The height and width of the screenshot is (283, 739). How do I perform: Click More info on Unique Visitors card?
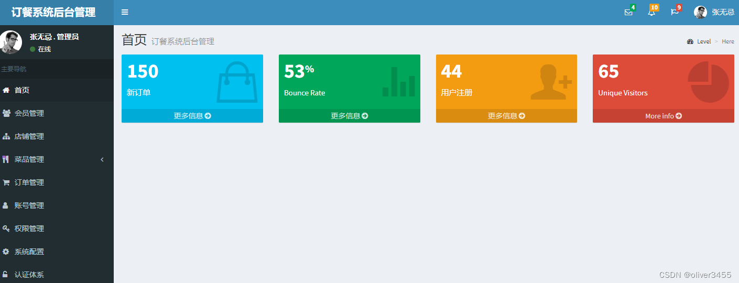[664, 116]
